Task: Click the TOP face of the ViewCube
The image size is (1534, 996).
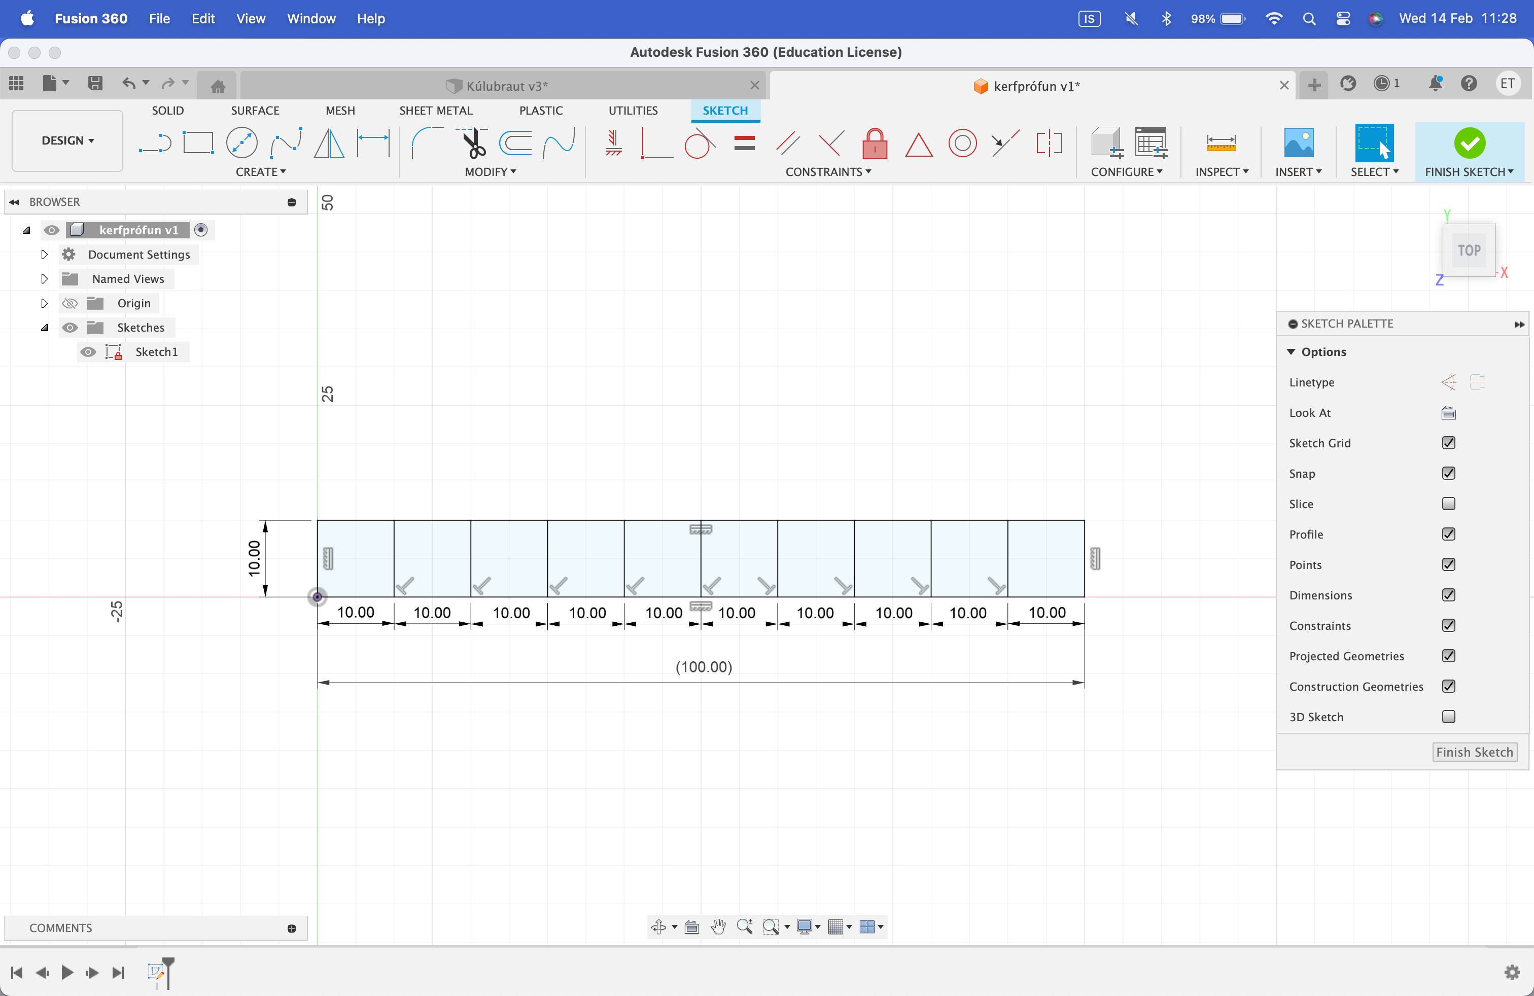Action: point(1469,250)
